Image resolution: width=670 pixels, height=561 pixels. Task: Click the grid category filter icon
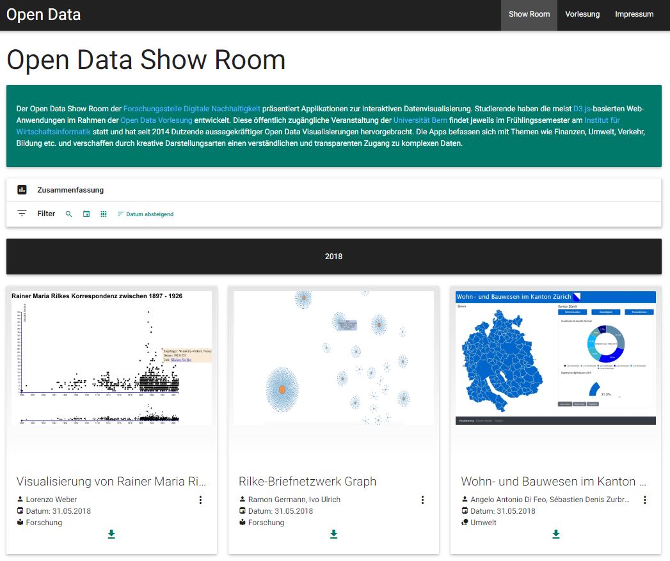(104, 214)
